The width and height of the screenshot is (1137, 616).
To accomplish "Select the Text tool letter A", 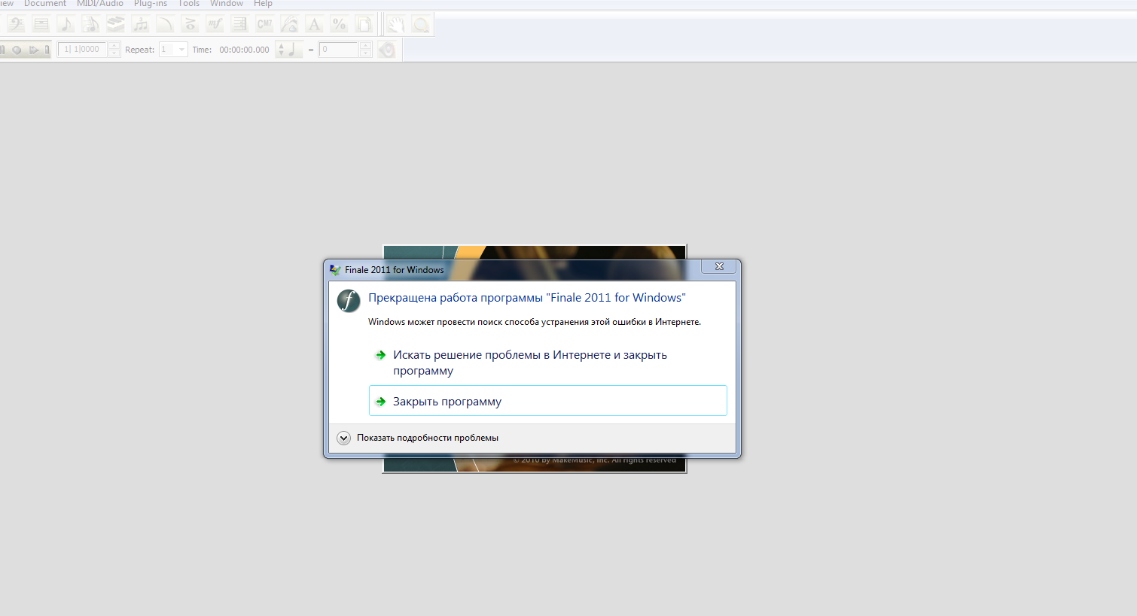I will click(x=314, y=25).
